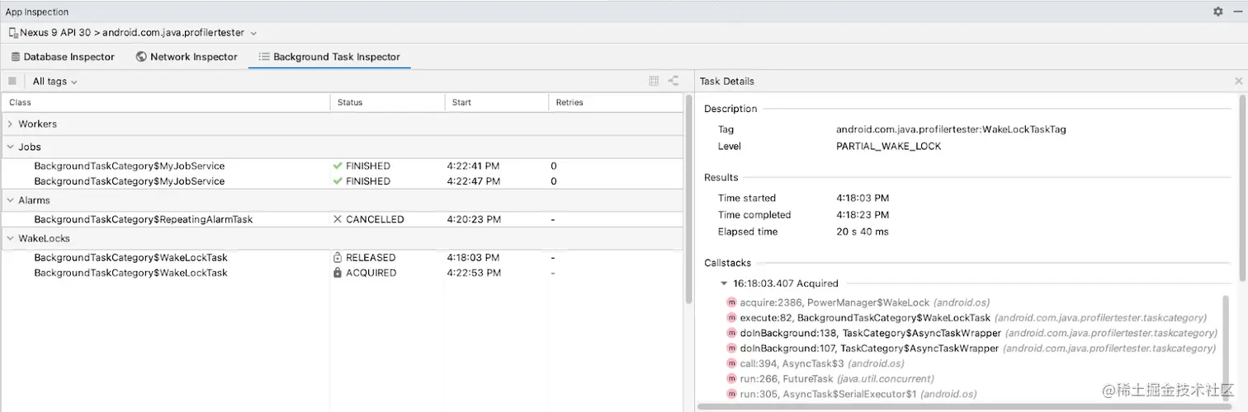Select the MyJobService row started 4:22:47 PM
Viewport: 1248px width, 412px height.
point(342,180)
